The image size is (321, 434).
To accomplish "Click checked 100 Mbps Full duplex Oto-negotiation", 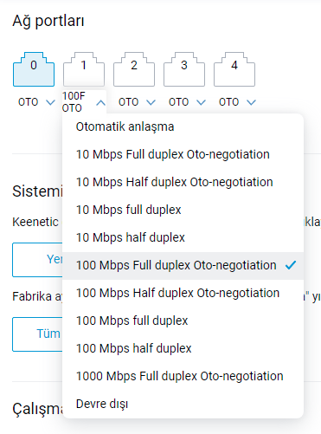I will (x=183, y=265).
